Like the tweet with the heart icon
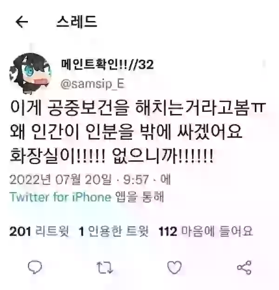This screenshot has width=279, height=290. (174, 267)
